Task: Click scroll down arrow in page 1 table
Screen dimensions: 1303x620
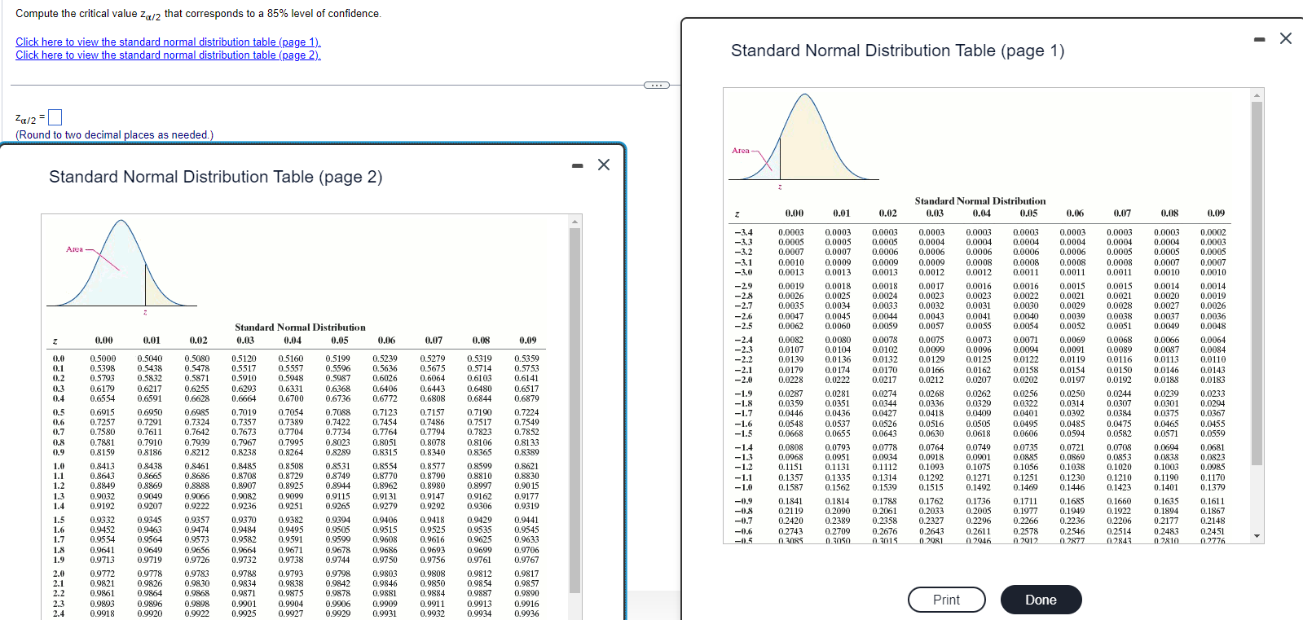Action: (1257, 536)
